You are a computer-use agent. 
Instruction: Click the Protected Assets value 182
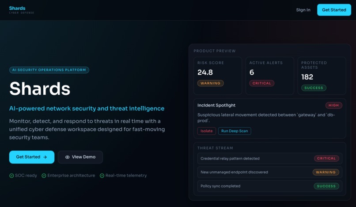click(x=307, y=77)
